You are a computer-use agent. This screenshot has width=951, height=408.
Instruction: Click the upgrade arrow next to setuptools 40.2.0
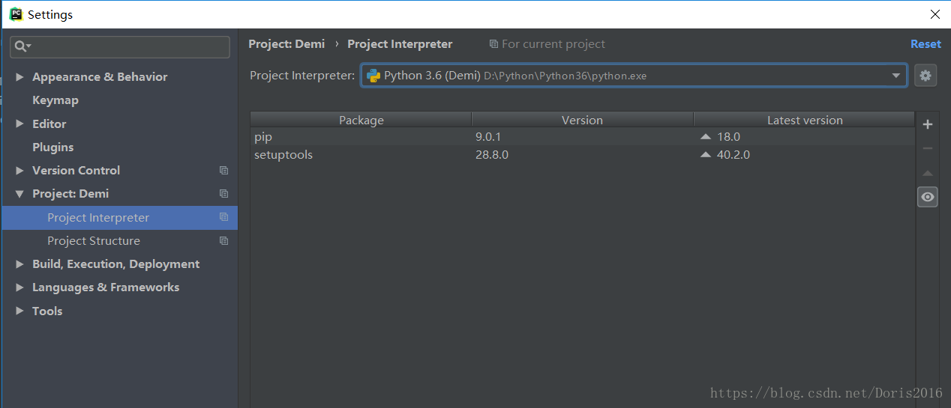pos(705,155)
